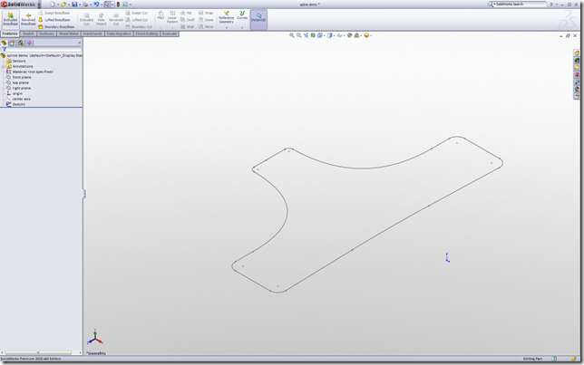Select right plane in the tree
Screen dimensions: 584x365
click(19, 88)
